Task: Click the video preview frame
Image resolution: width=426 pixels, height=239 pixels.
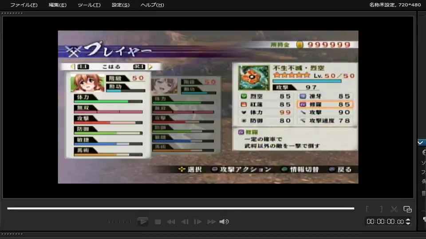Action: [x=208, y=107]
